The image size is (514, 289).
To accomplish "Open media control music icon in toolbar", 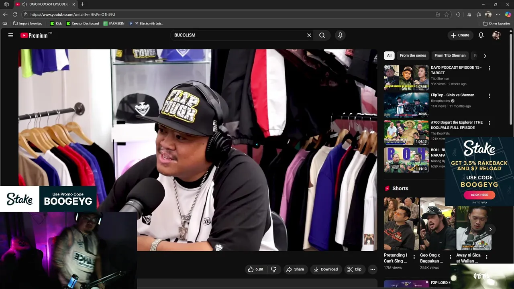I will tap(469, 14).
